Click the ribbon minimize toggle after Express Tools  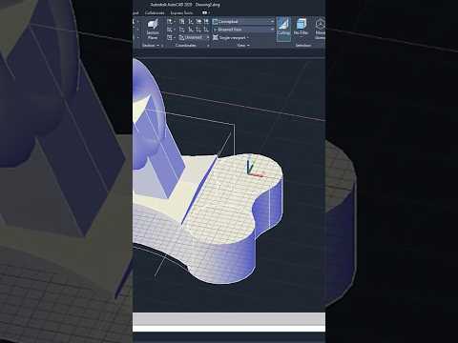(205, 13)
